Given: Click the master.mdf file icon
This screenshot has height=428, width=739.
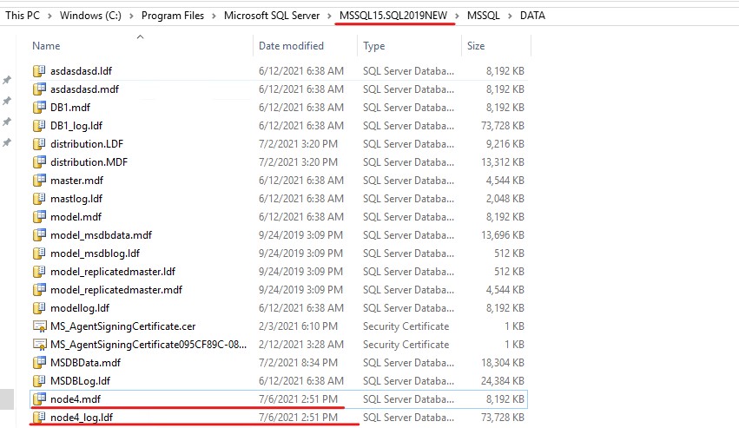Looking at the screenshot, I should pos(39,181).
